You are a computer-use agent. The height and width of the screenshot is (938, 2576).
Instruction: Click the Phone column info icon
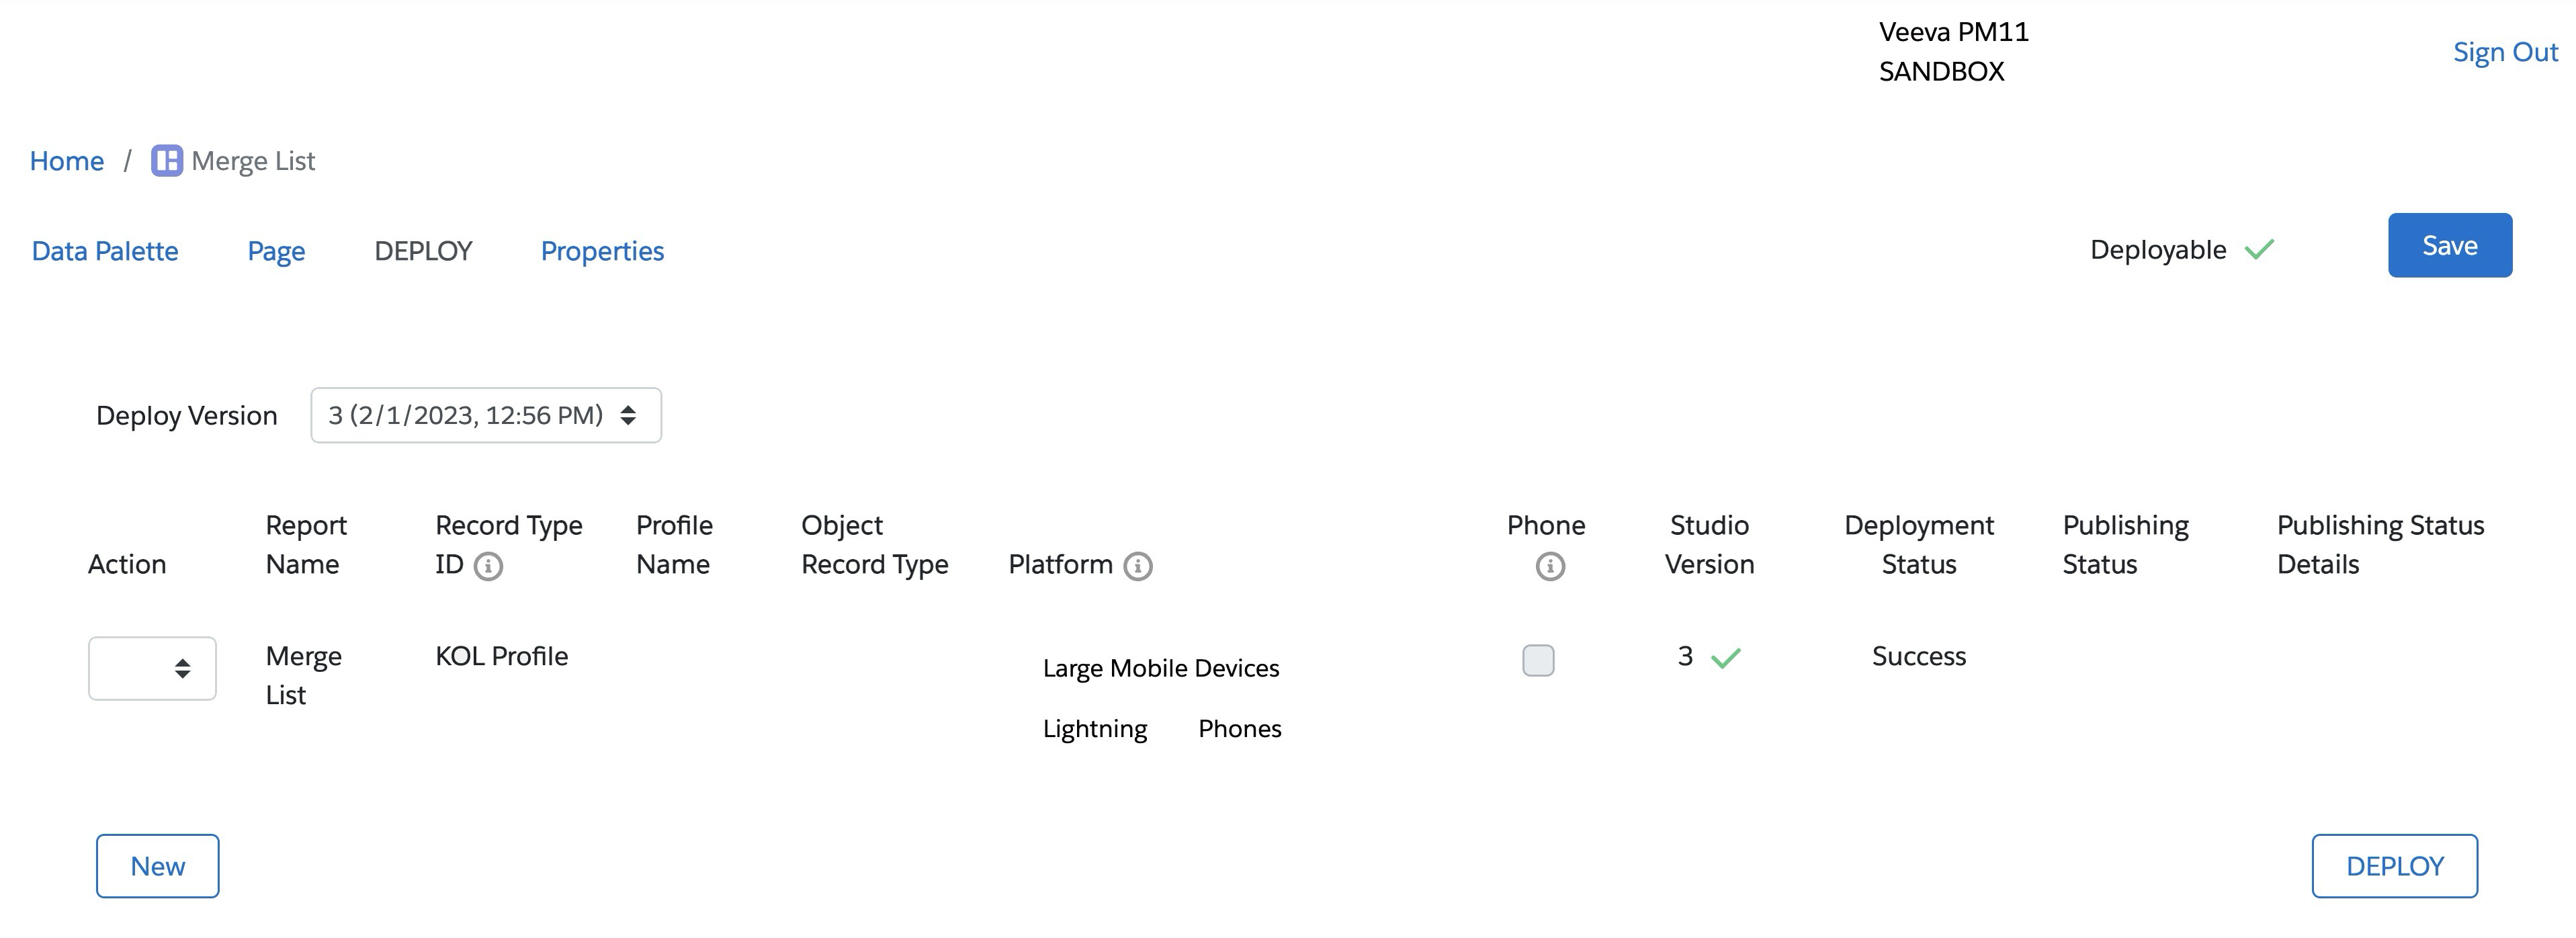tap(1549, 567)
